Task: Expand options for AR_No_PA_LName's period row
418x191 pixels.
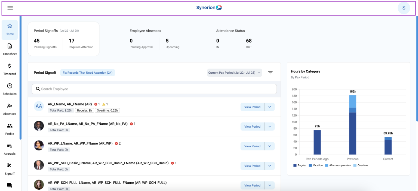Action: point(270,126)
